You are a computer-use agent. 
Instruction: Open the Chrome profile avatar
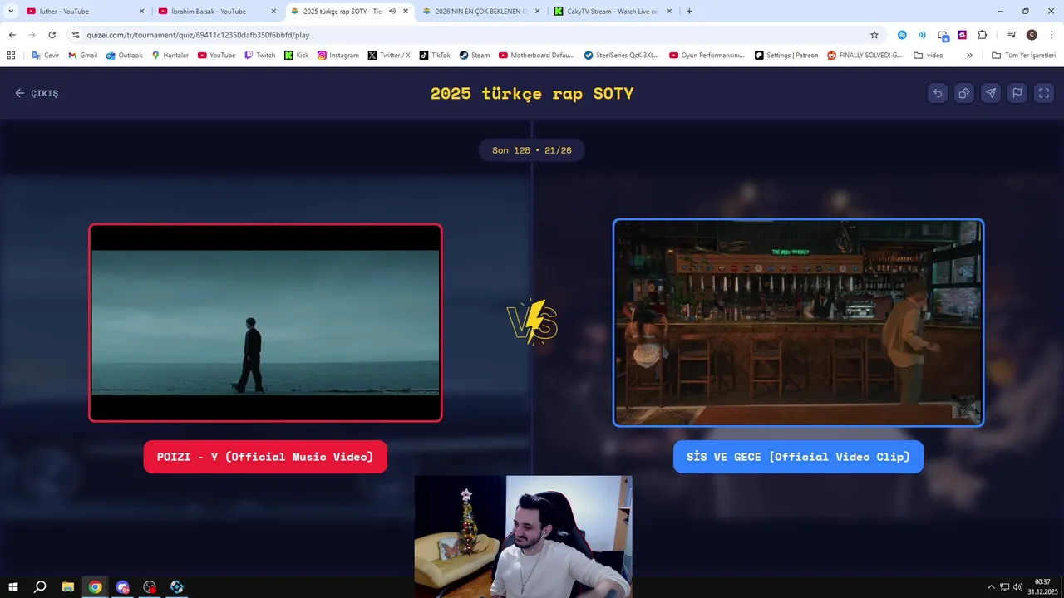pyautogui.click(x=1032, y=35)
